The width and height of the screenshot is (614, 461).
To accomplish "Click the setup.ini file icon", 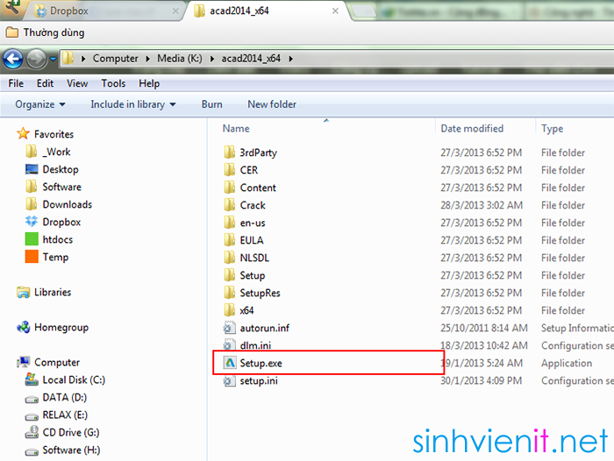I will tap(230, 380).
